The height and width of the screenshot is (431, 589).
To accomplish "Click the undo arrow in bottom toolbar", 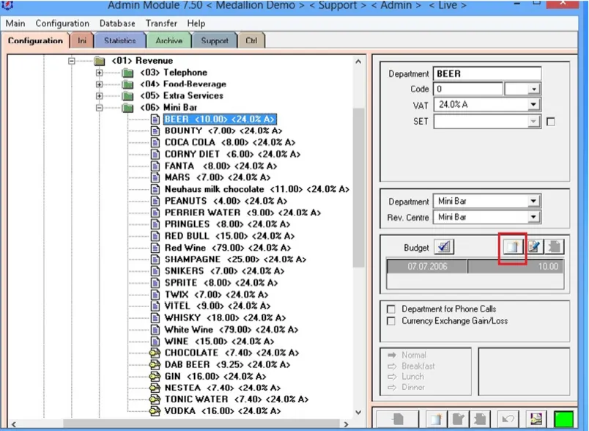I will (508, 419).
